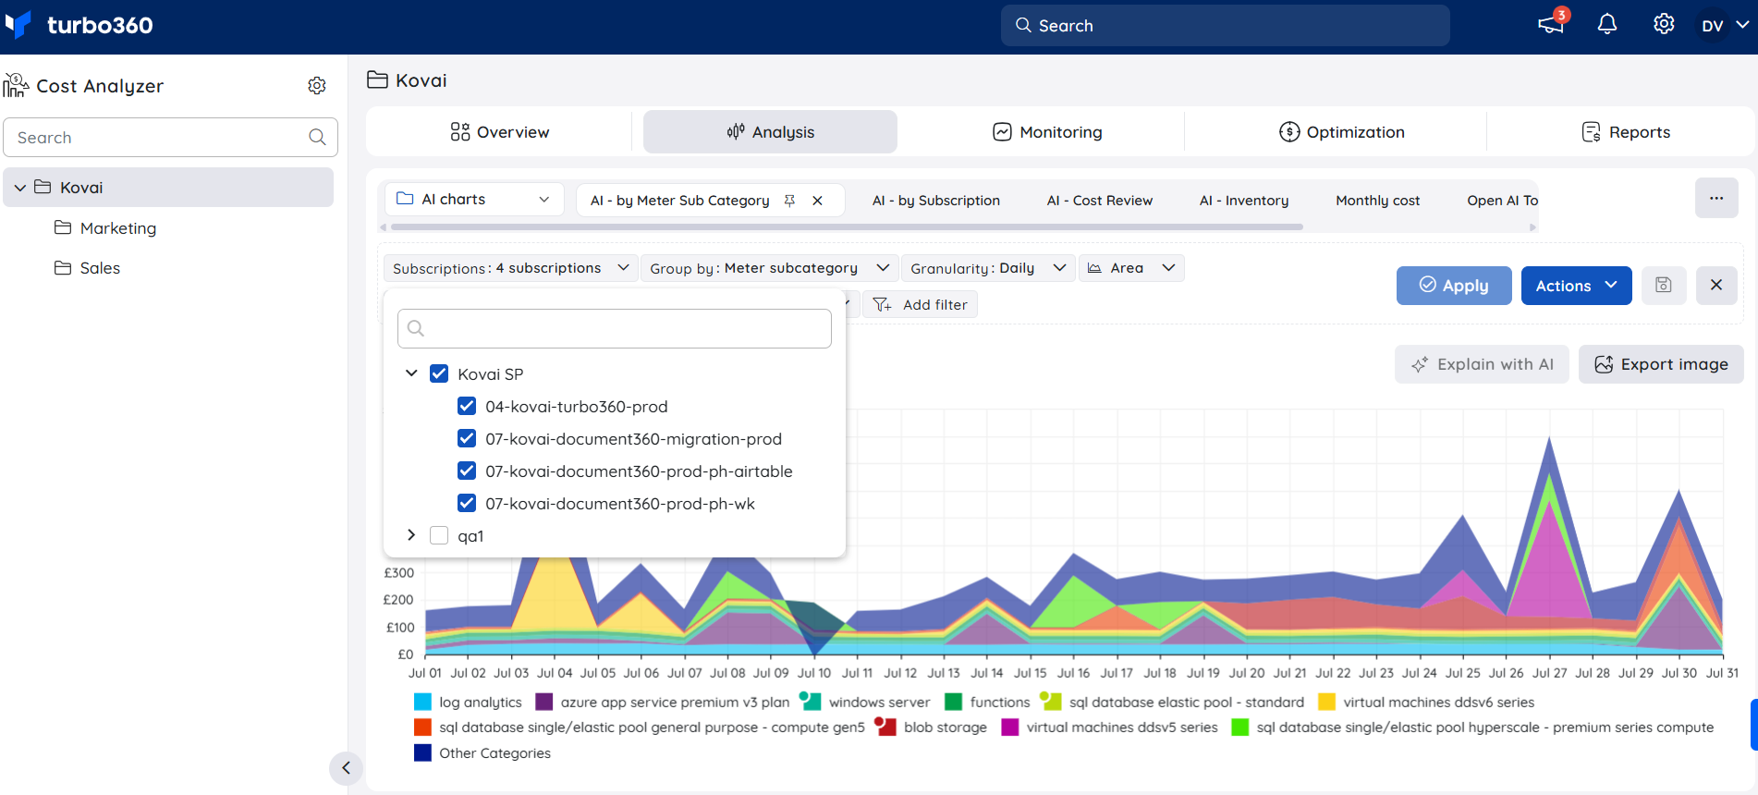The image size is (1758, 795).
Task: Click the turbo360 logo icon
Action: [x=18, y=25]
